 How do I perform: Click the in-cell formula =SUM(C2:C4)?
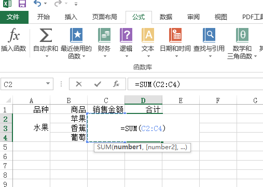click(143, 128)
